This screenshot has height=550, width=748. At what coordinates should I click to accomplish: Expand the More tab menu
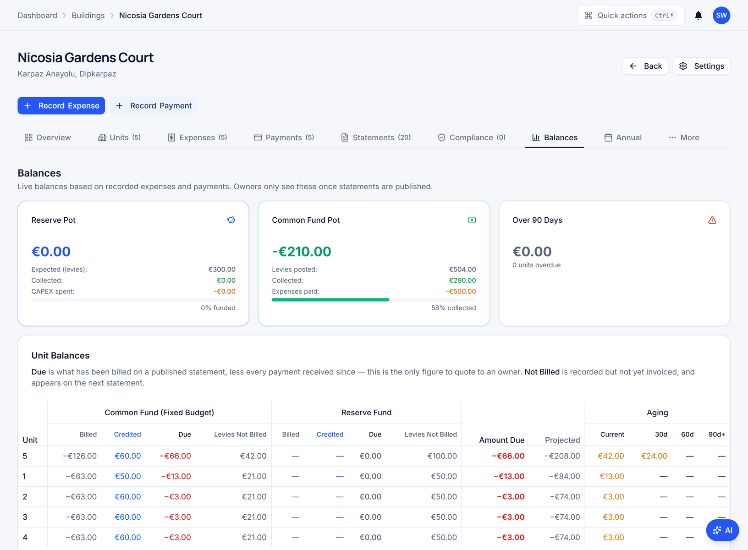pyautogui.click(x=684, y=137)
